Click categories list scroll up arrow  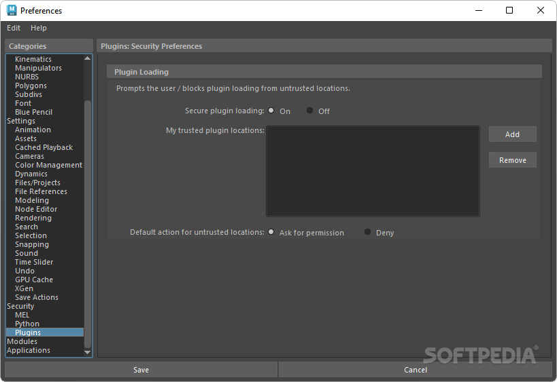click(x=87, y=58)
